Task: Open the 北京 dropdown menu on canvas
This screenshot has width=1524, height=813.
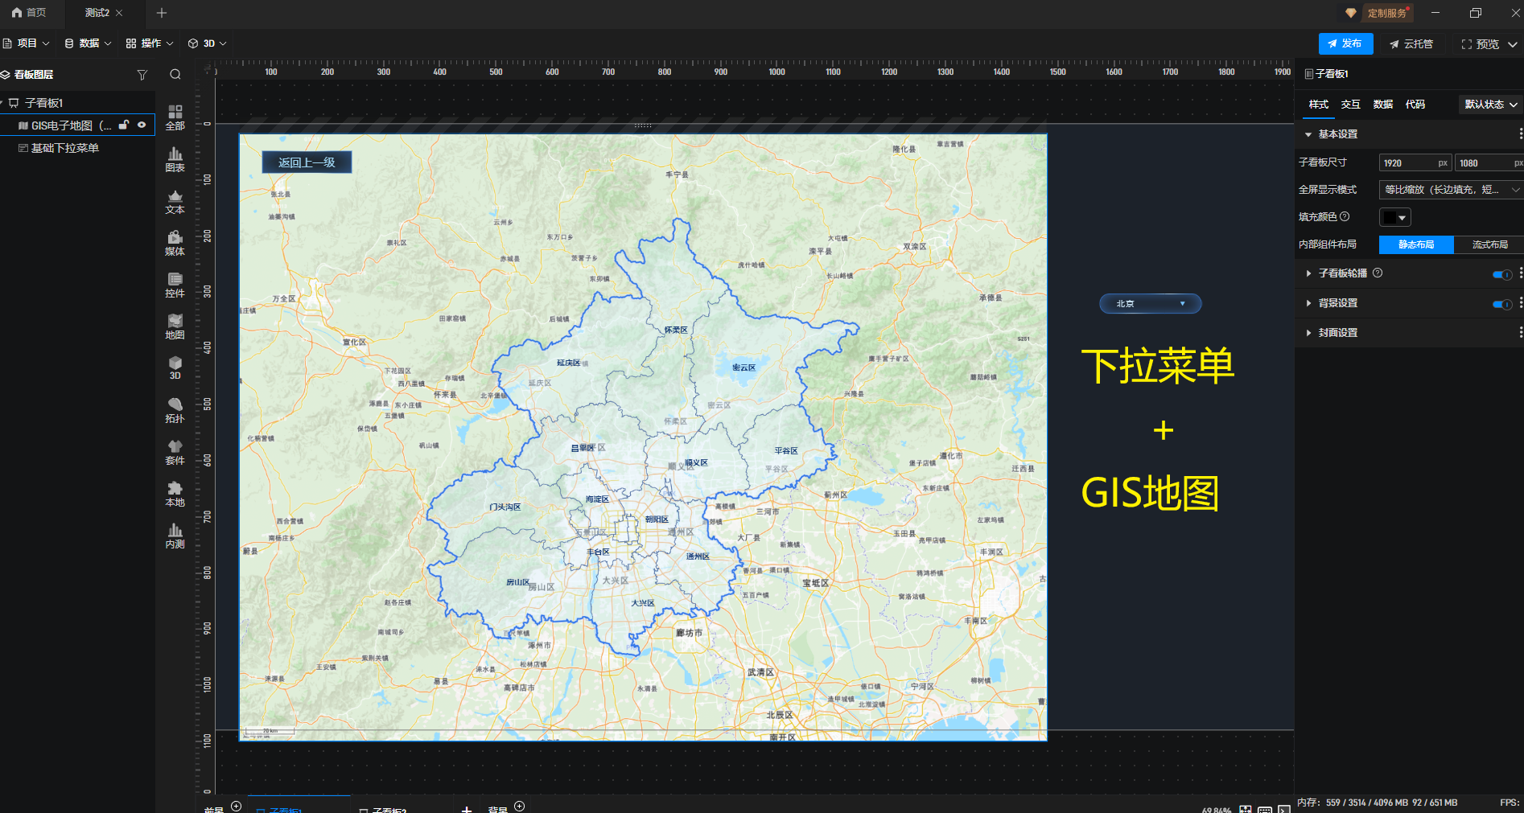Action: tap(1150, 303)
